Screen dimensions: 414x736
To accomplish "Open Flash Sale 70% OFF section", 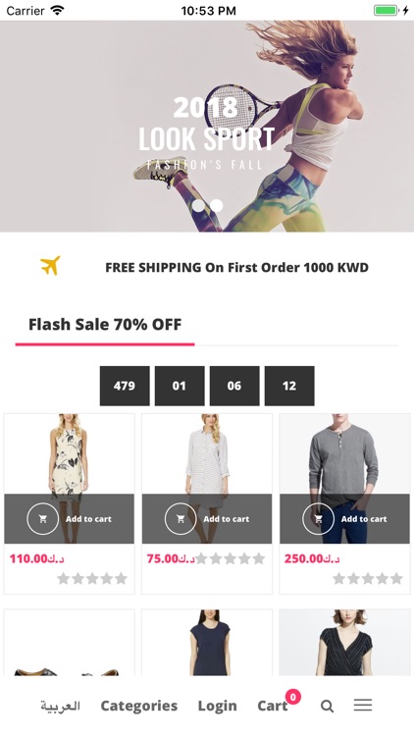I will point(105,325).
